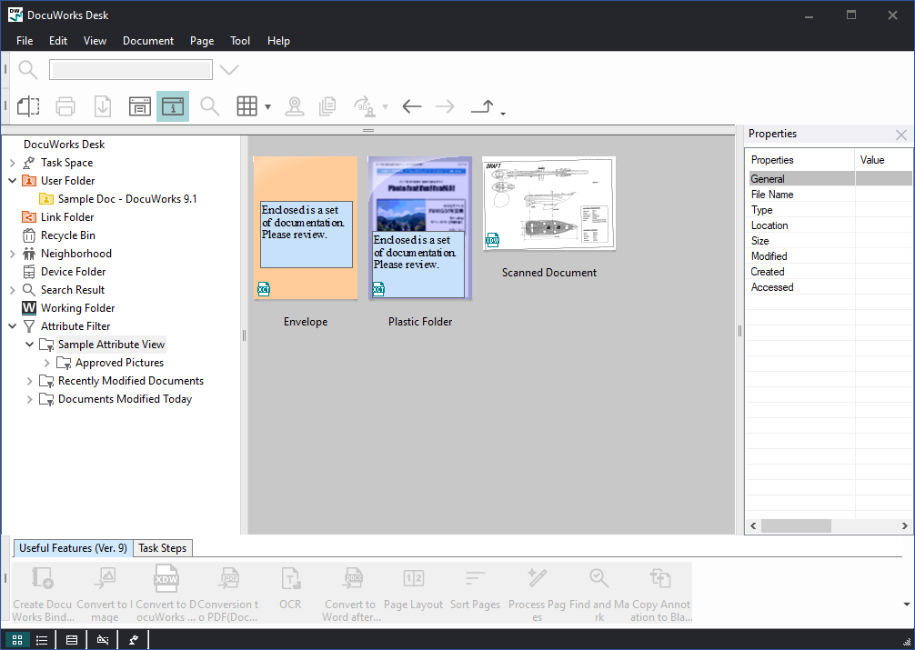
Task: Switch to the Useful Features (Ver. 9) tab
Action: click(73, 548)
